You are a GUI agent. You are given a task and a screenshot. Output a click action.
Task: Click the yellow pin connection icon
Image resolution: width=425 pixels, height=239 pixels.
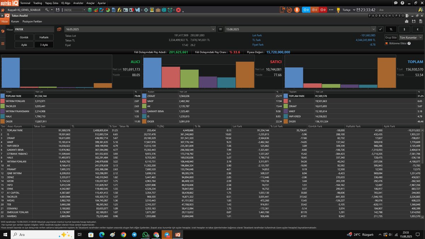coord(338,10)
